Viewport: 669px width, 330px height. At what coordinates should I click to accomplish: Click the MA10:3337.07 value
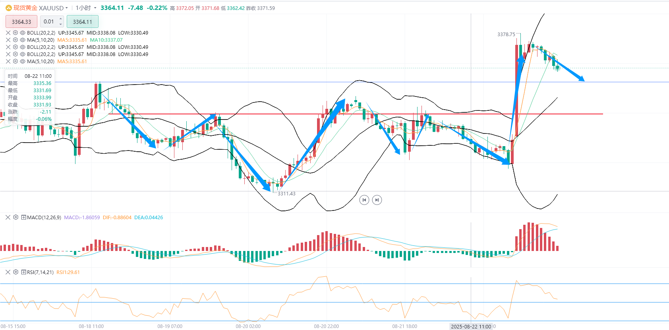click(x=106, y=40)
